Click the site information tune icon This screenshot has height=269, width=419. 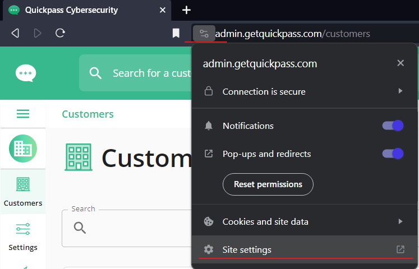point(204,34)
